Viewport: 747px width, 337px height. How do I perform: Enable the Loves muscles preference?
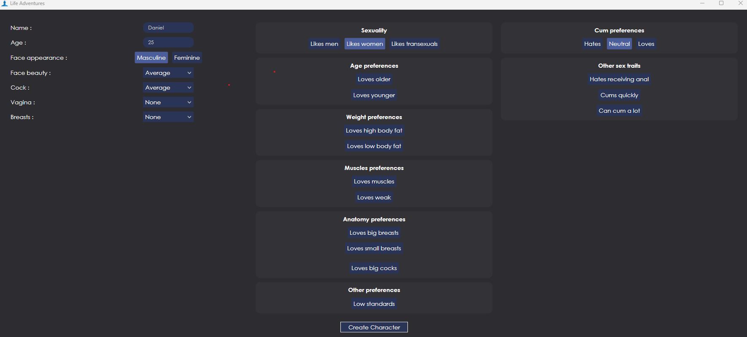pyautogui.click(x=374, y=181)
